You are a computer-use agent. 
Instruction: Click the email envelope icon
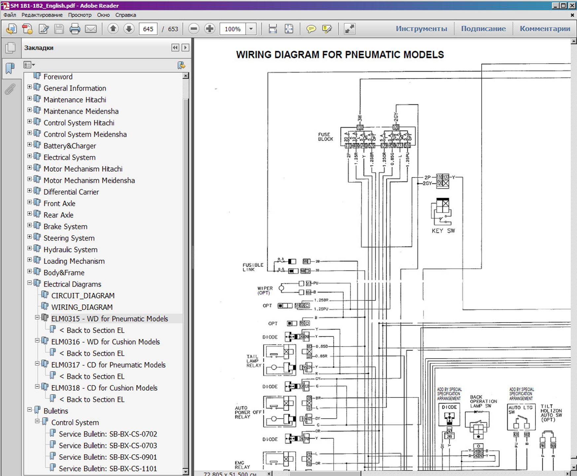91,29
